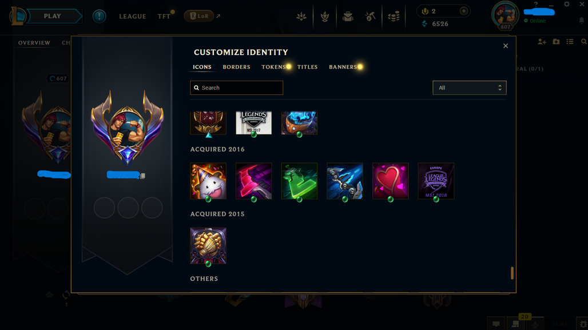The height and width of the screenshot is (330, 588).
Task: Select the party hat Poro icon
Action: point(208,181)
